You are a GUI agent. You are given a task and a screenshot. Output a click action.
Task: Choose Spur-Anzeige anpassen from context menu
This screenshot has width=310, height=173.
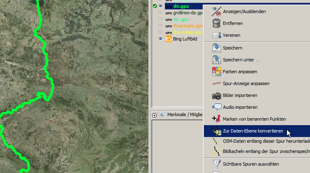point(246,83)
